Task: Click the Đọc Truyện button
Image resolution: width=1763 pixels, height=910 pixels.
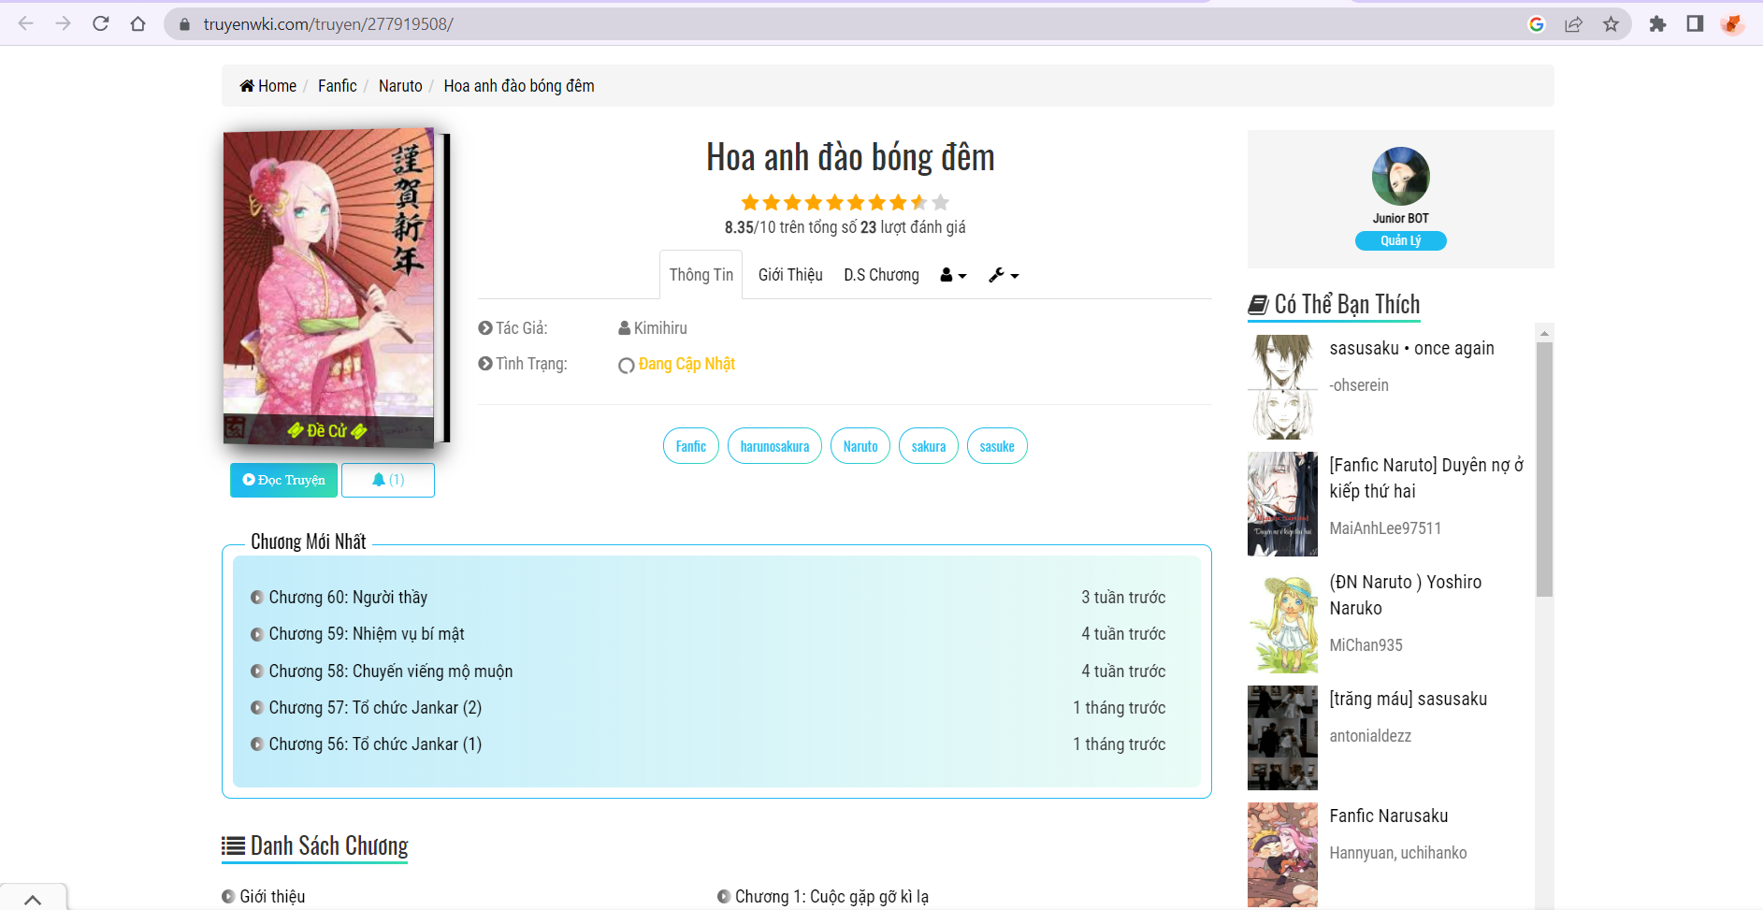Action: coord(283,480)
